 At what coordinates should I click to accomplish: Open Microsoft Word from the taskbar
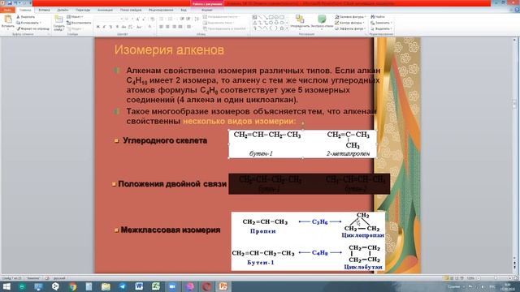139,286
